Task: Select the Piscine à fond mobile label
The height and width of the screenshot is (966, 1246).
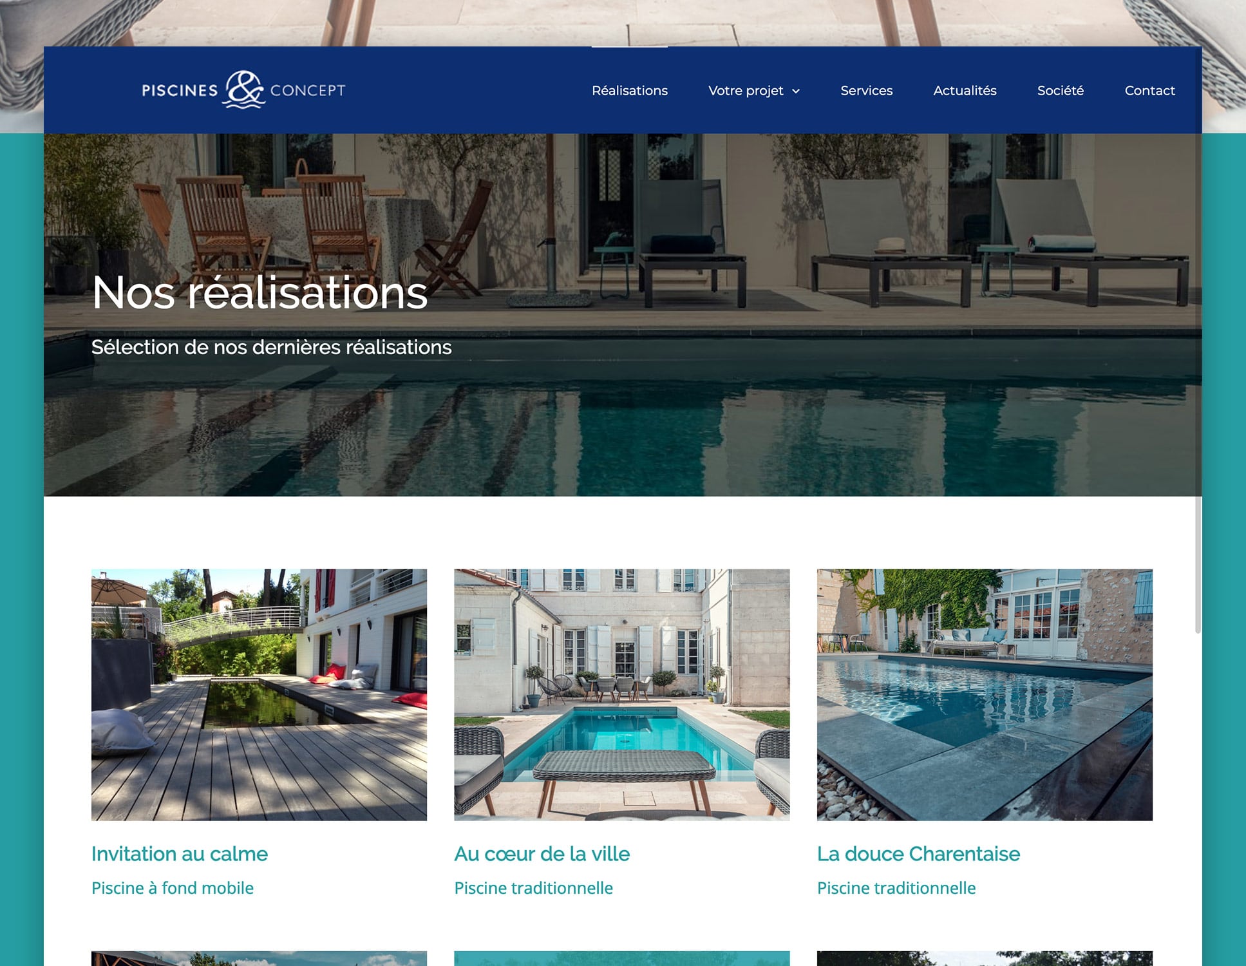Action: click(173, 888)
